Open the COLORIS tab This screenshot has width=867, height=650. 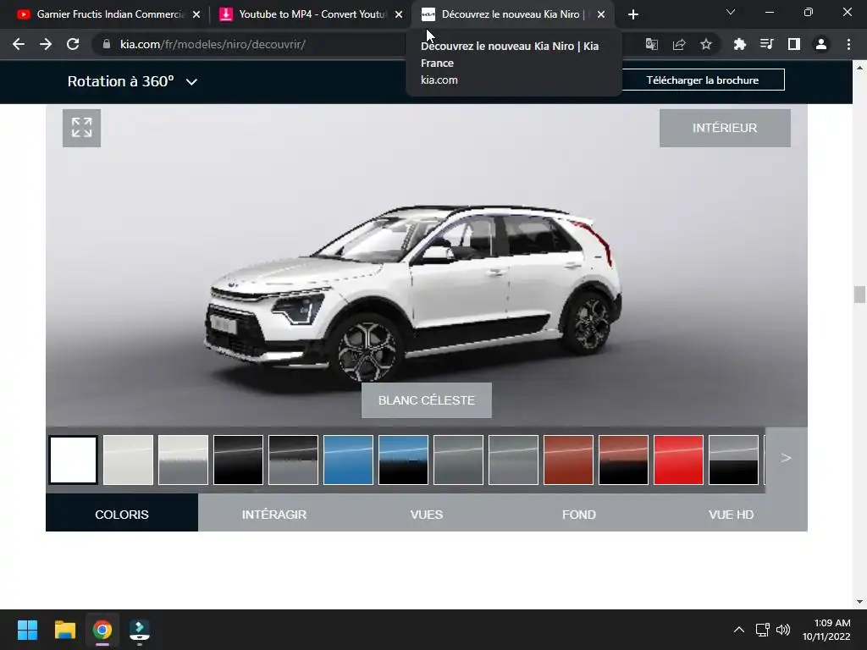click(122, 513)
